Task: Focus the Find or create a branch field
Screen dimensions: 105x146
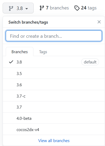Action: point(54,36)
